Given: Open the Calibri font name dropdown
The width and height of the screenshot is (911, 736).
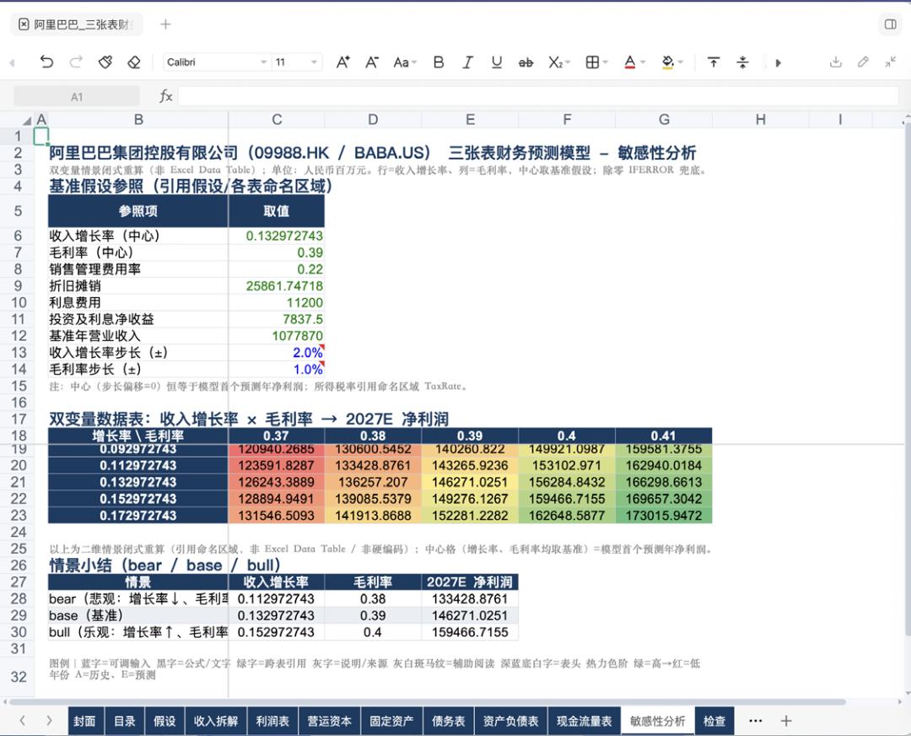Looking at the screenshot, I should 216,62.
